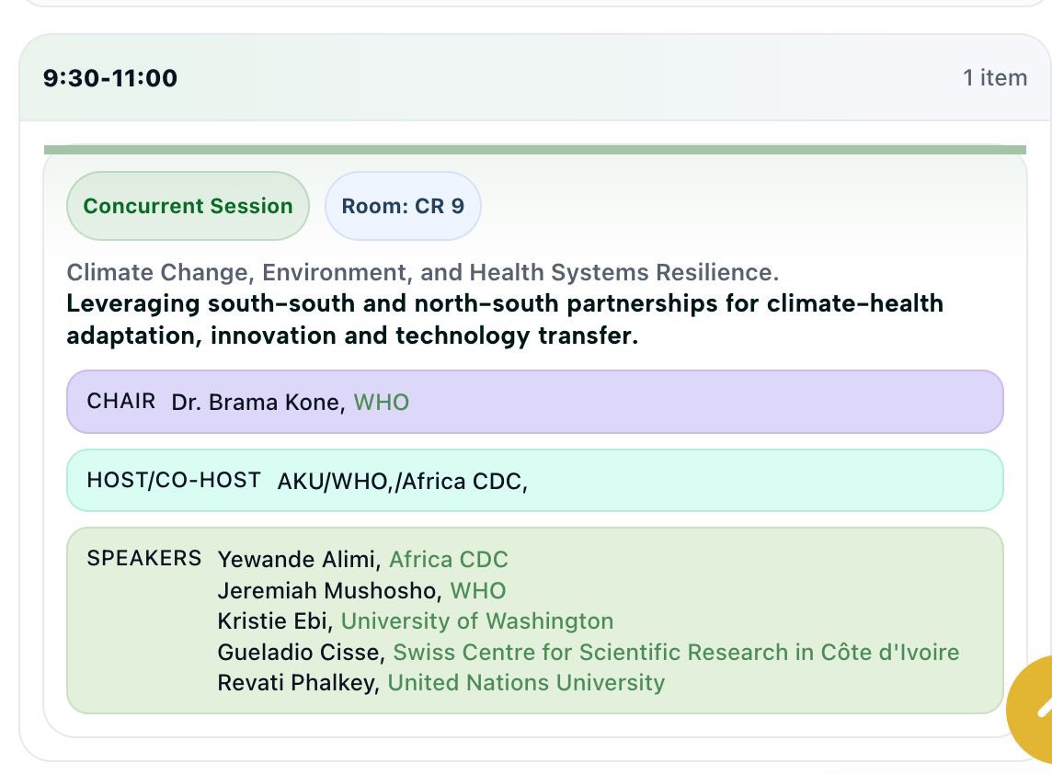The width and height of the screenshot is (1052, 774).
Task: Click speaker name Jeremiah Mushosho
Action: coord(329,590)
